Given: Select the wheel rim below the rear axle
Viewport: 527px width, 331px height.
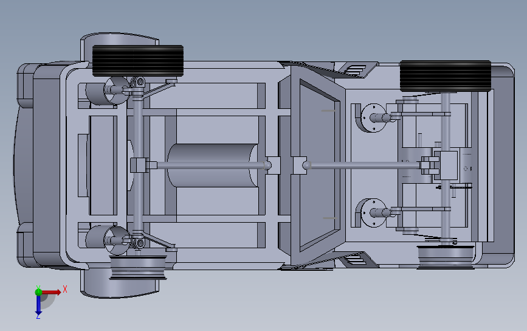Looking at the screenshot, I should tap(446, 257).
